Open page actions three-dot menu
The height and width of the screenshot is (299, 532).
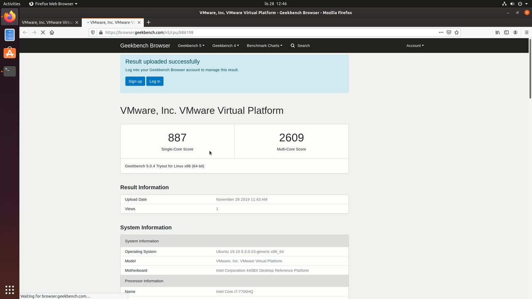pos(441,32)
